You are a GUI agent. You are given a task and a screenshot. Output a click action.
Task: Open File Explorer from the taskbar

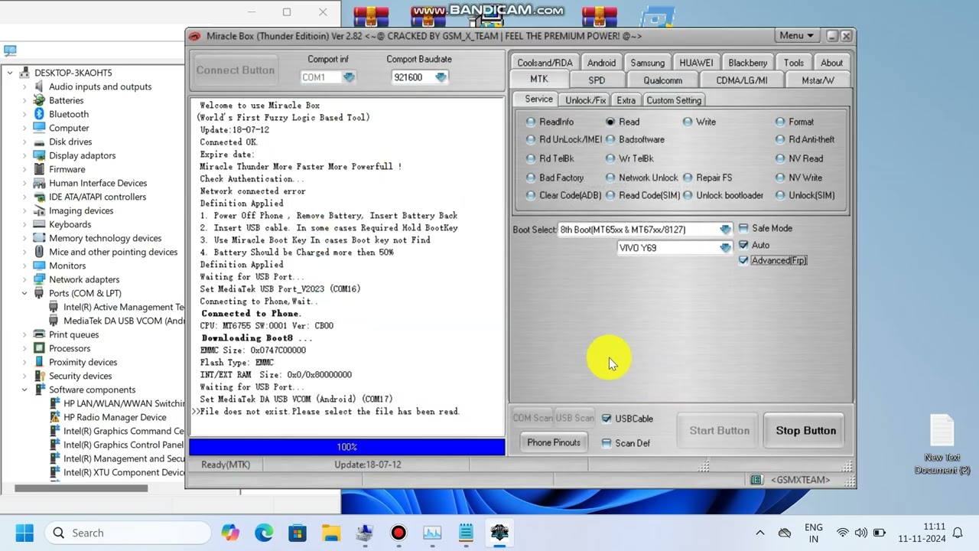click(x=331, y=533)
